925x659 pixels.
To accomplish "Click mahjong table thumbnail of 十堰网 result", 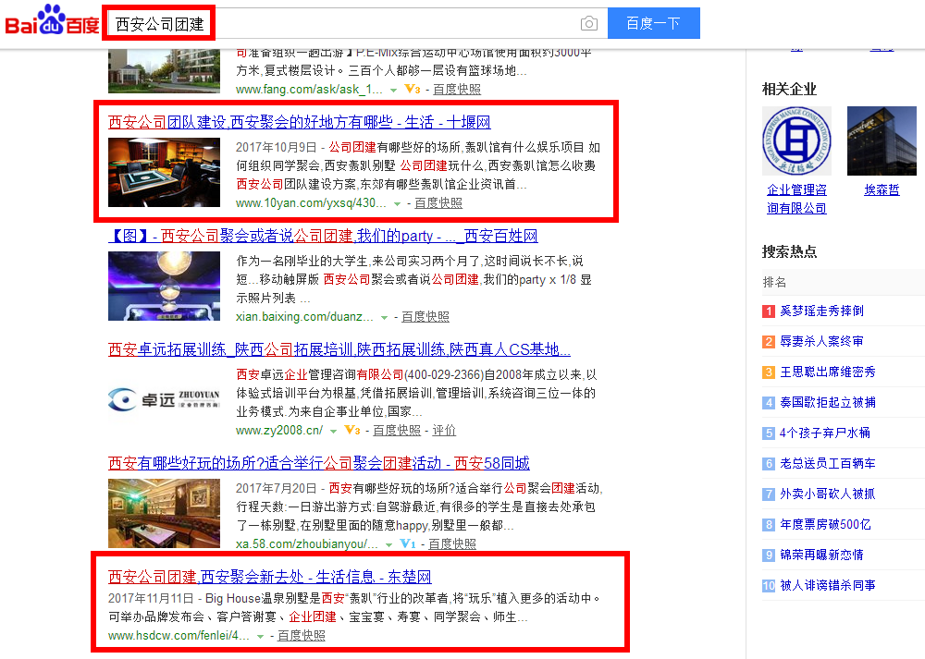I will pyautogui.click(x=164, y=172).
